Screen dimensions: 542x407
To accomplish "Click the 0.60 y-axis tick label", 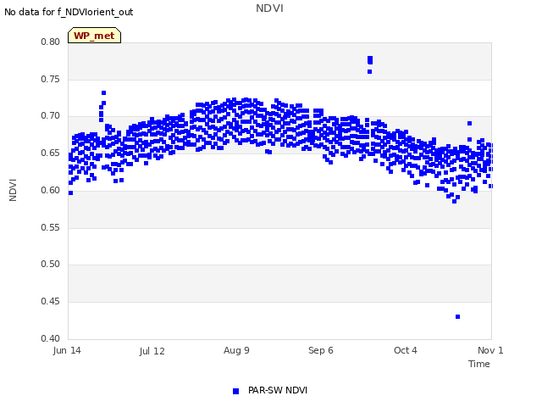I will click(50, 190).
